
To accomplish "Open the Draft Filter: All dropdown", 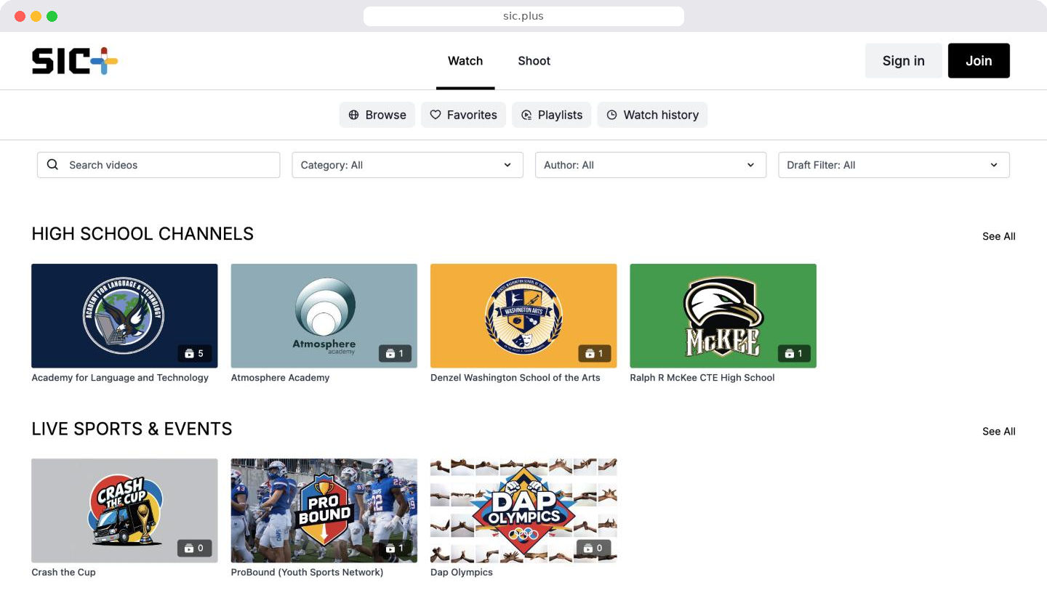I will 894,165.
